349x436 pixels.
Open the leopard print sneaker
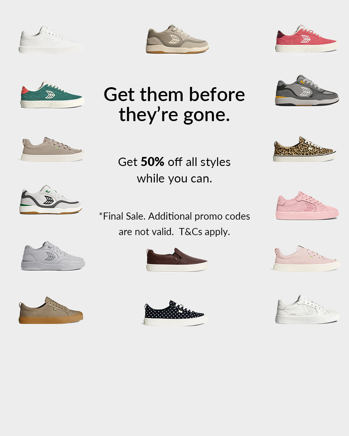305,149
